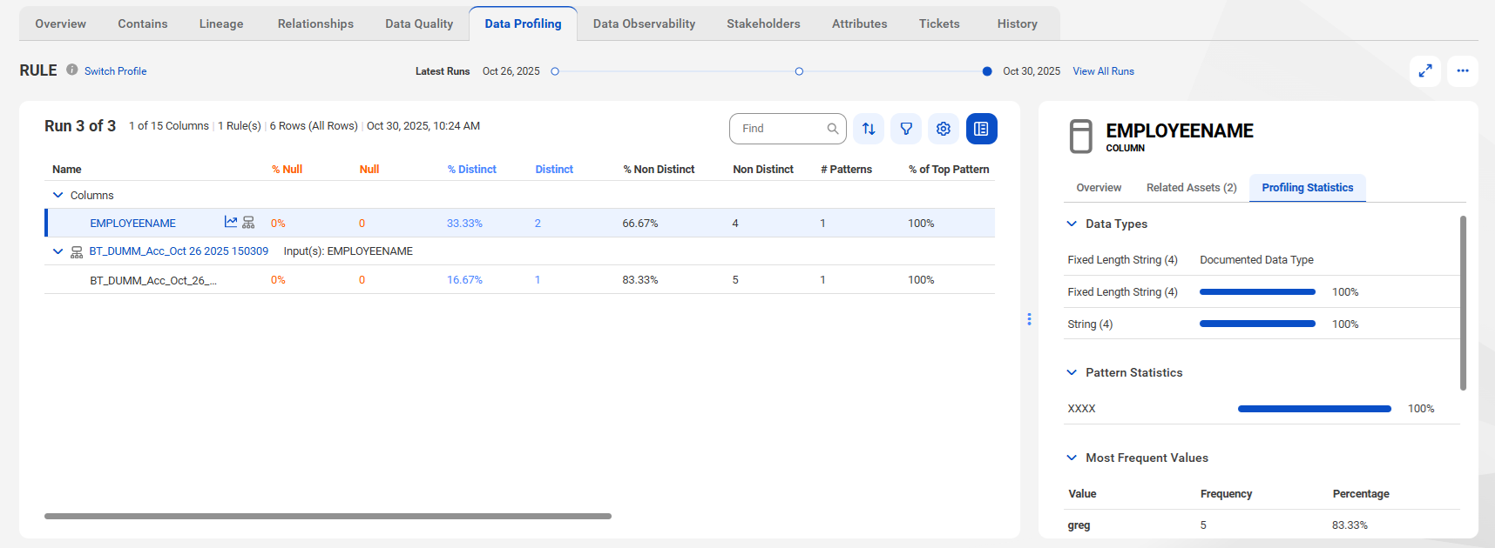Collapse the Columns group

tap(58, 195)
